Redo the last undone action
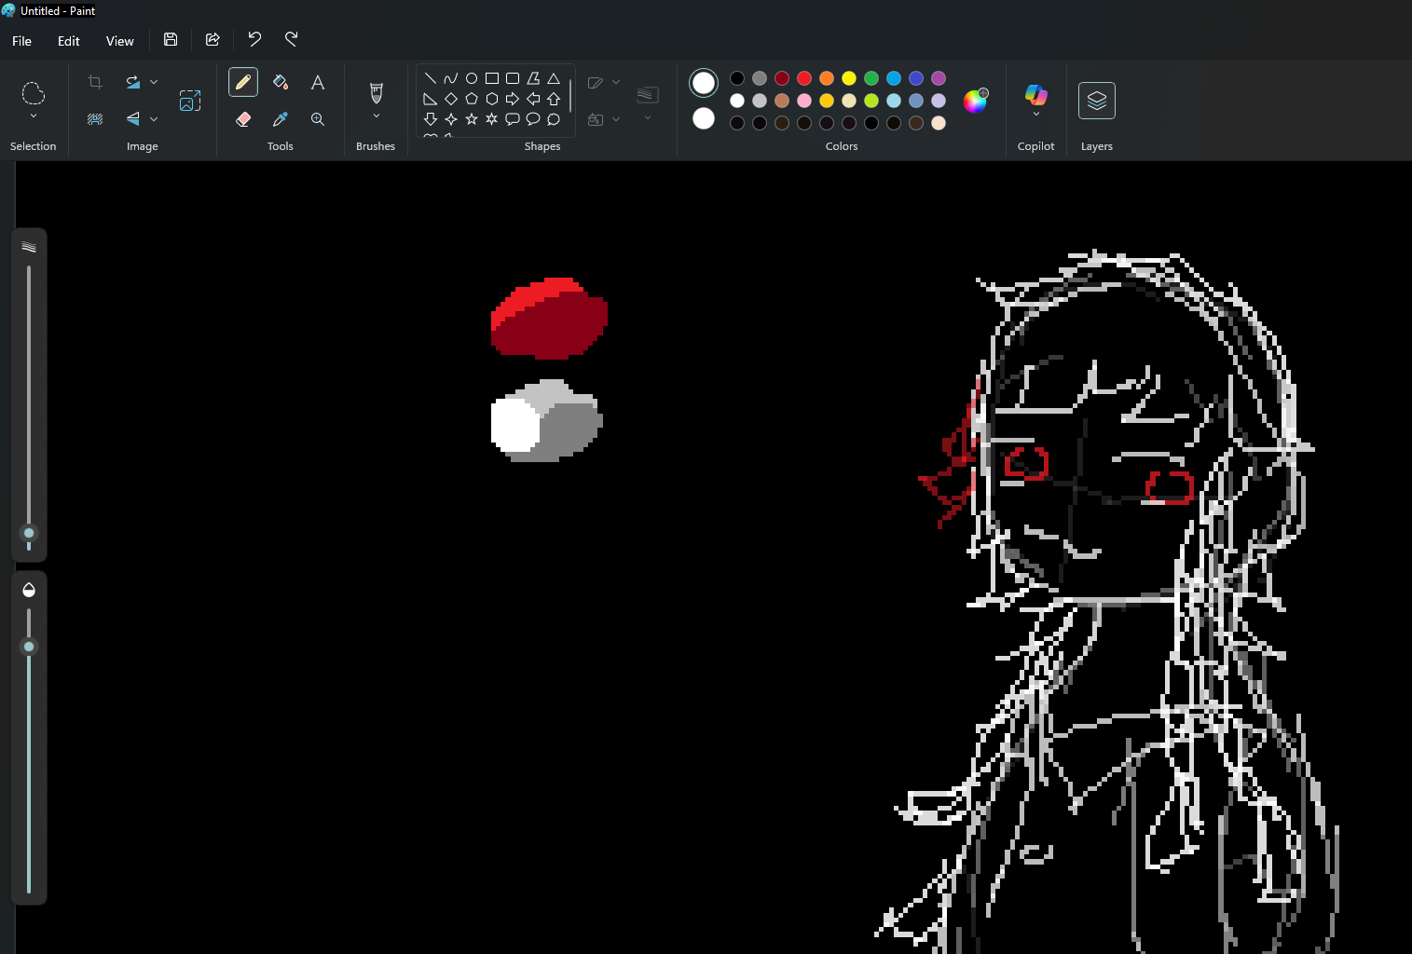This screenshot has height=954, width=1412. pos(292,39)
